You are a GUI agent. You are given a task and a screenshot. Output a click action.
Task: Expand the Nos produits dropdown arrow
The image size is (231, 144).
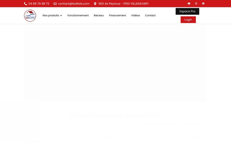[x=61, y=16]
